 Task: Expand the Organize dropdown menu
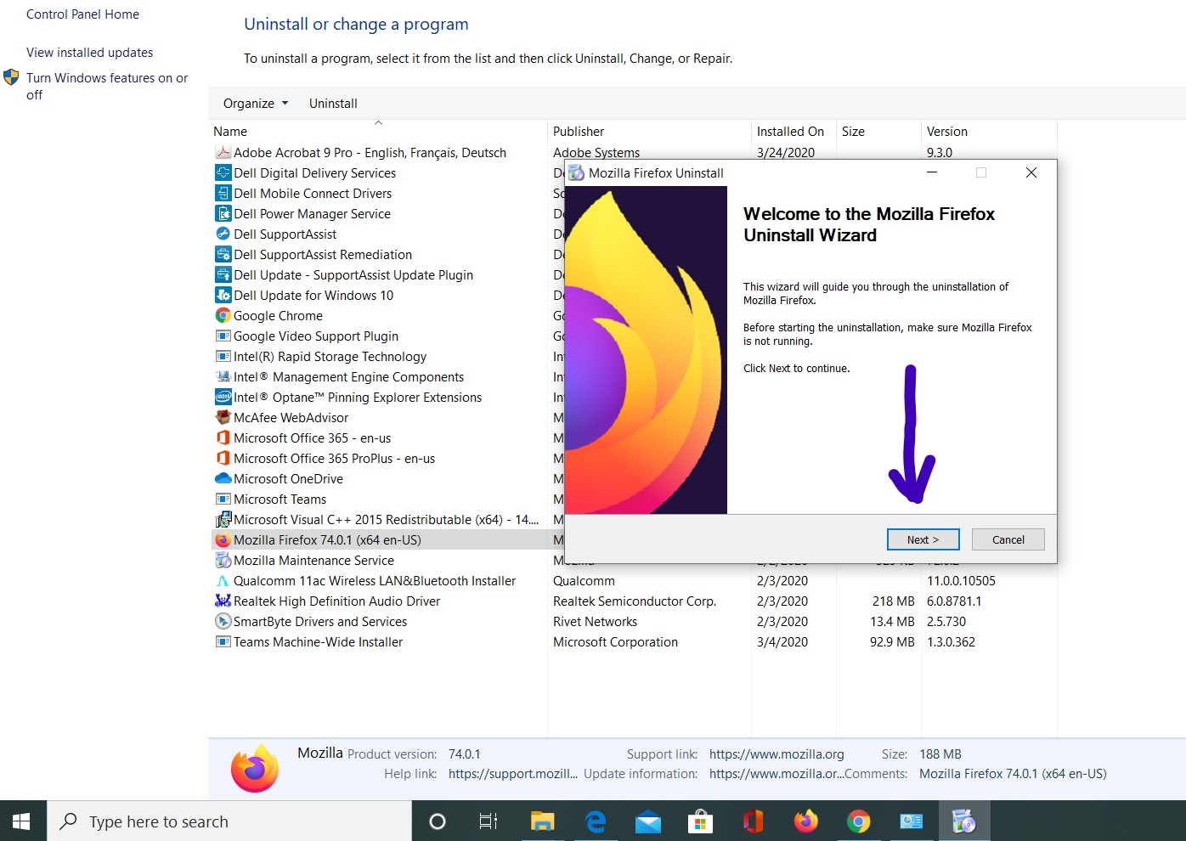(x=256, y=103)
